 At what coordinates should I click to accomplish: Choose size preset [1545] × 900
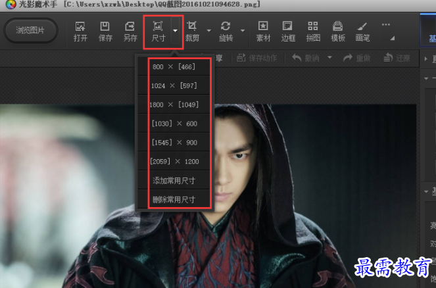click(x=174, y=142)
